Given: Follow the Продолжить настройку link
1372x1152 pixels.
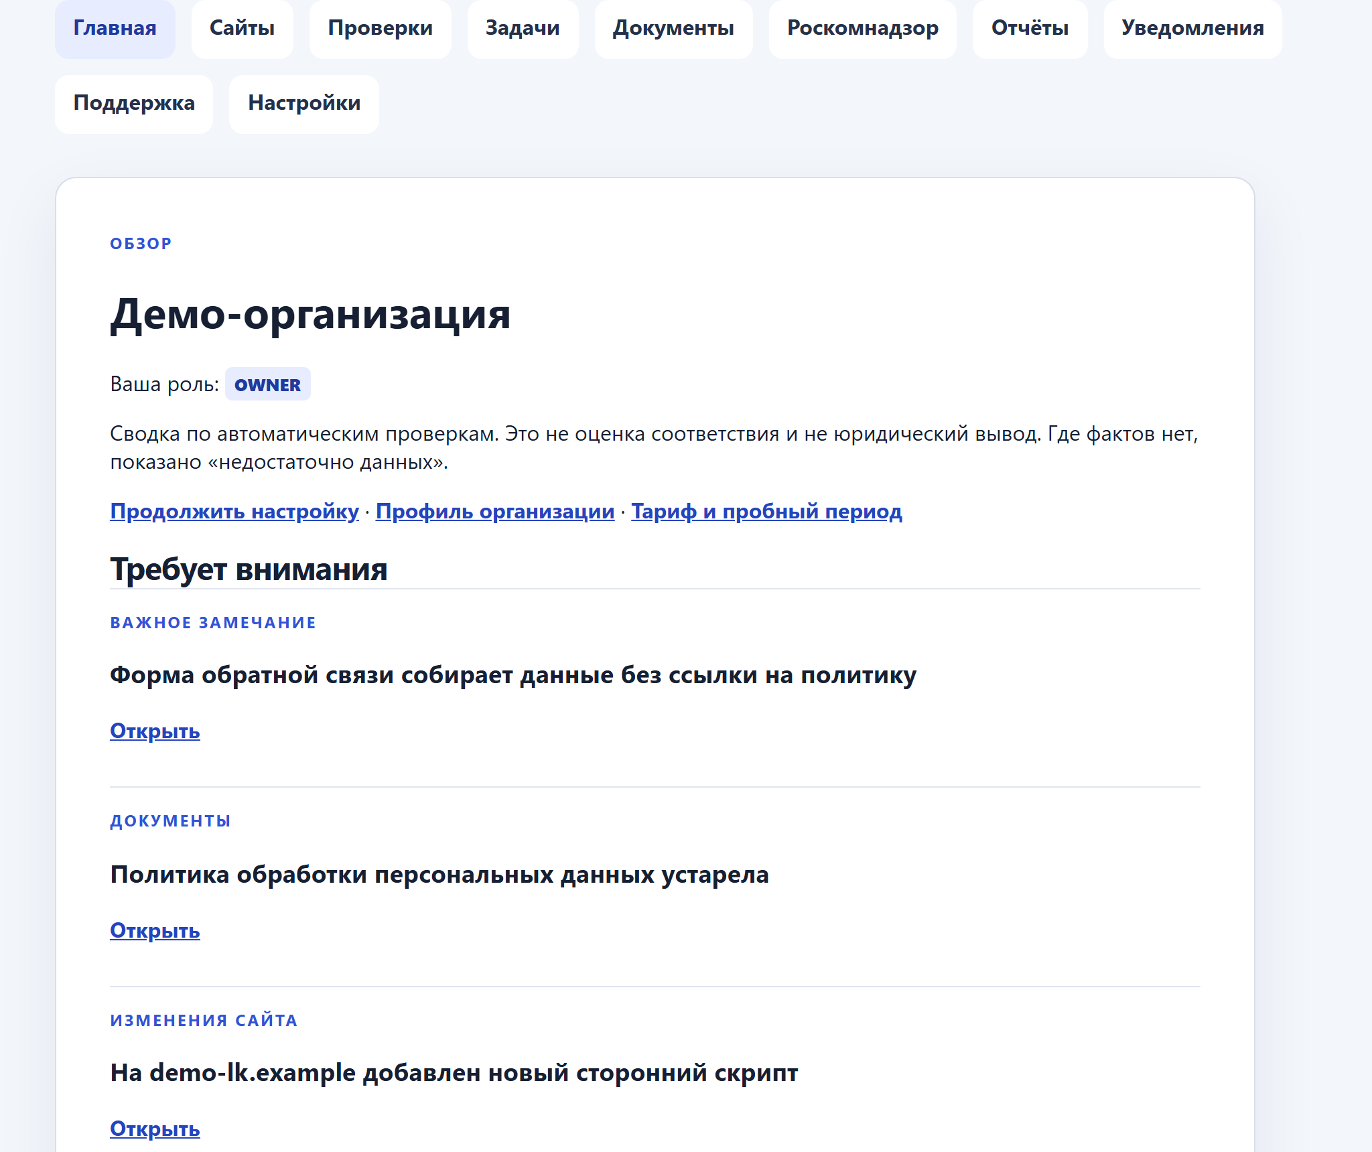Looking at the screenshot, I should [234, 511].
